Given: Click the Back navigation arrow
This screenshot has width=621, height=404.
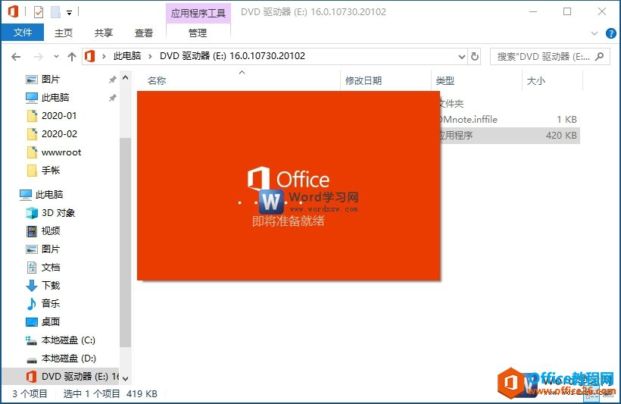Looking at the screenshot, I should (16, 57).
